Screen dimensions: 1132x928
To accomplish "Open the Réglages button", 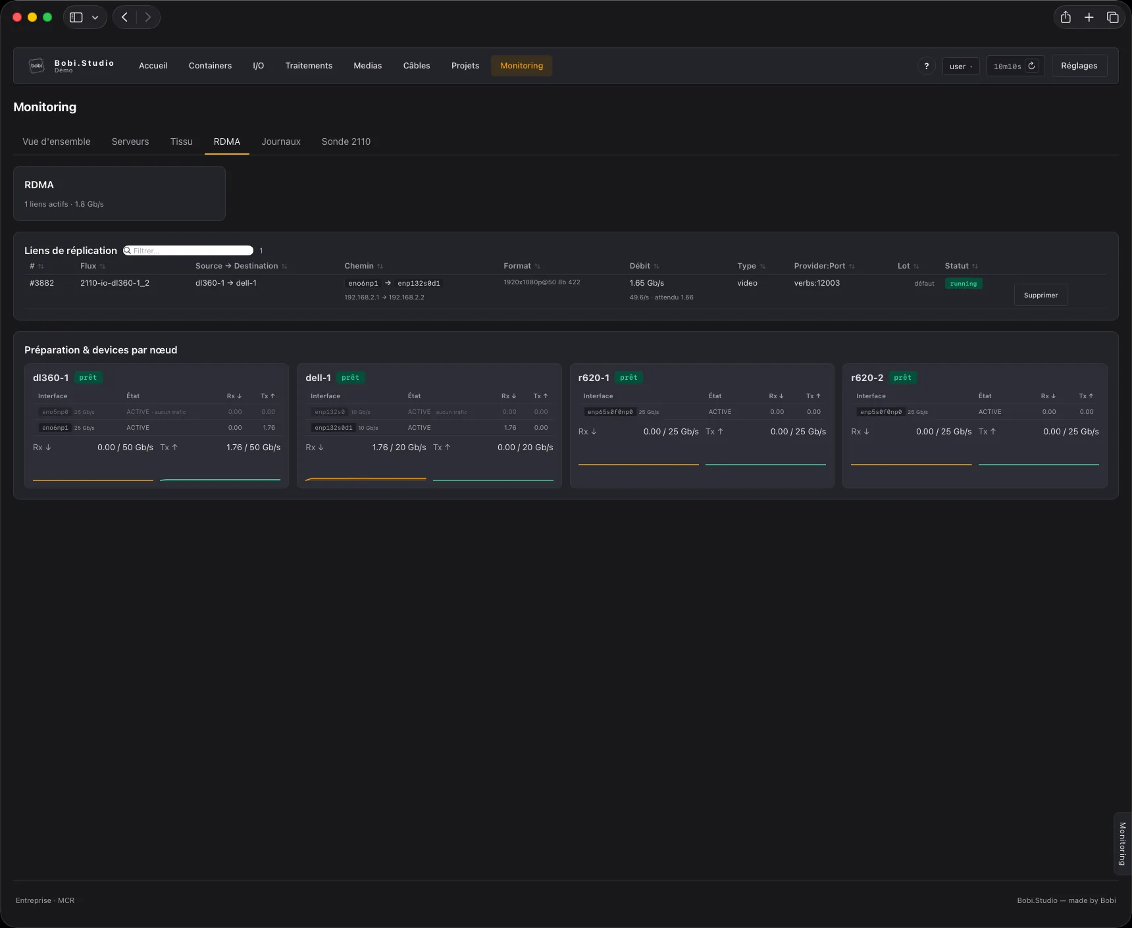I will pyautogui.click(x=1079, y=66).
